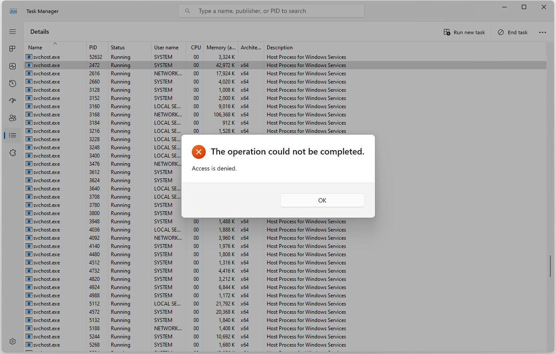Image resolution: width=556 pixels, height=354 pixels.
Task: Open the Performance page in sidebar
Action: (x=13, y=66)
